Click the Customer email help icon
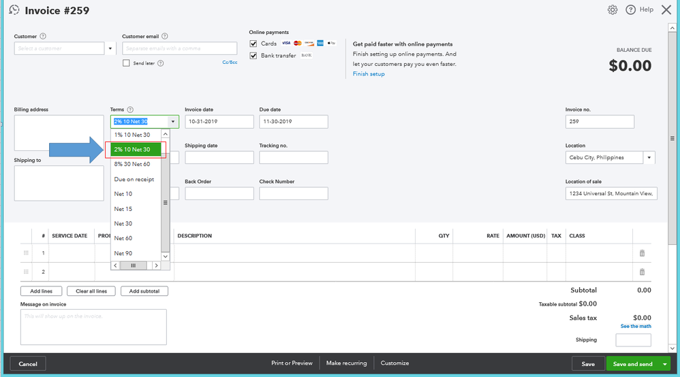Image resolution: width=680 pixels, height=377 pixels. (165, 36)
